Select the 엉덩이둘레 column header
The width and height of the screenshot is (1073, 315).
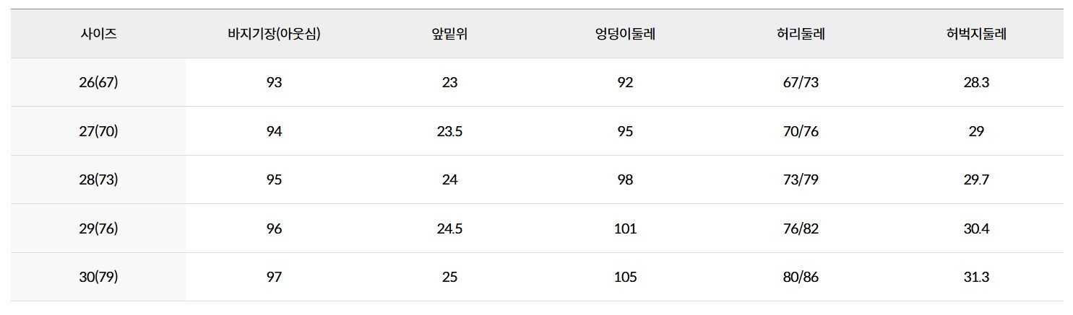coord(625,34)
